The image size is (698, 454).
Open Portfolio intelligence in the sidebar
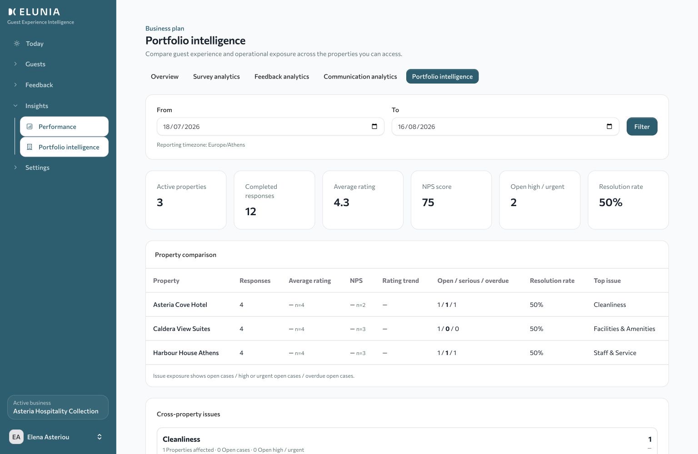[64, 147]
